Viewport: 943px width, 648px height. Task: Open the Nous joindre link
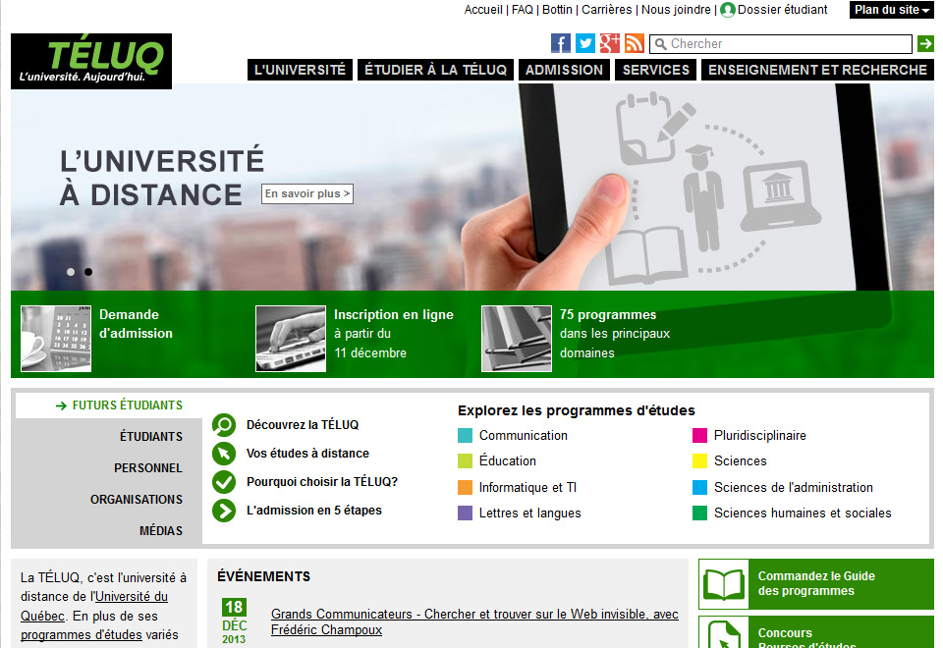[x=676, y=10]
